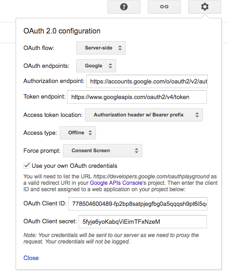The height and width of the screenshot is (271, 229).
Task: Open the Google APIs Console link
Action: click(116, 183)
